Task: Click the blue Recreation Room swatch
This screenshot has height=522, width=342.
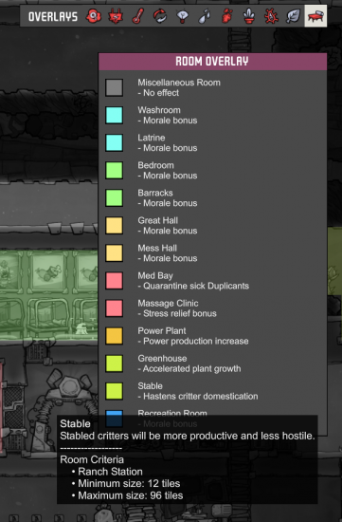Action: (114, 419)
